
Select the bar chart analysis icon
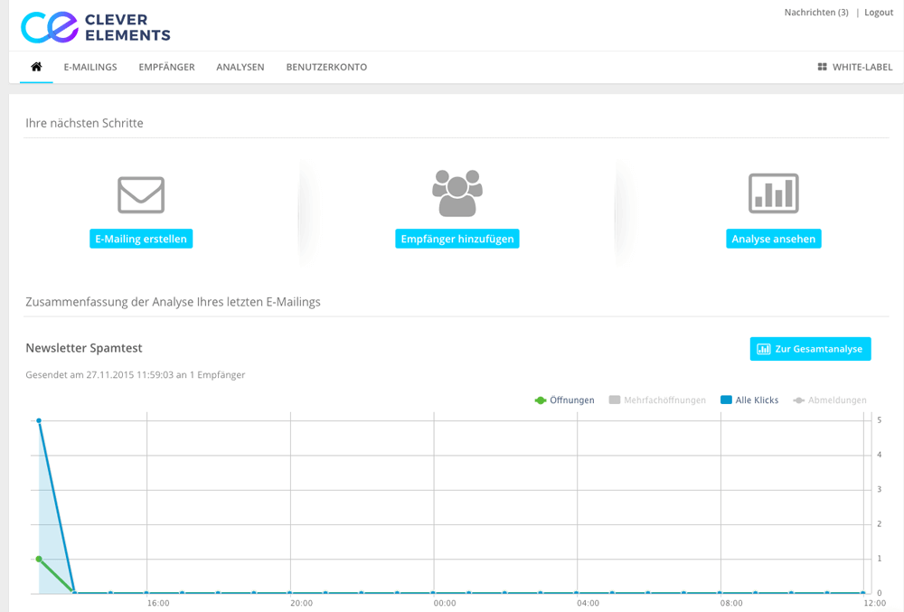click(774, 193)
